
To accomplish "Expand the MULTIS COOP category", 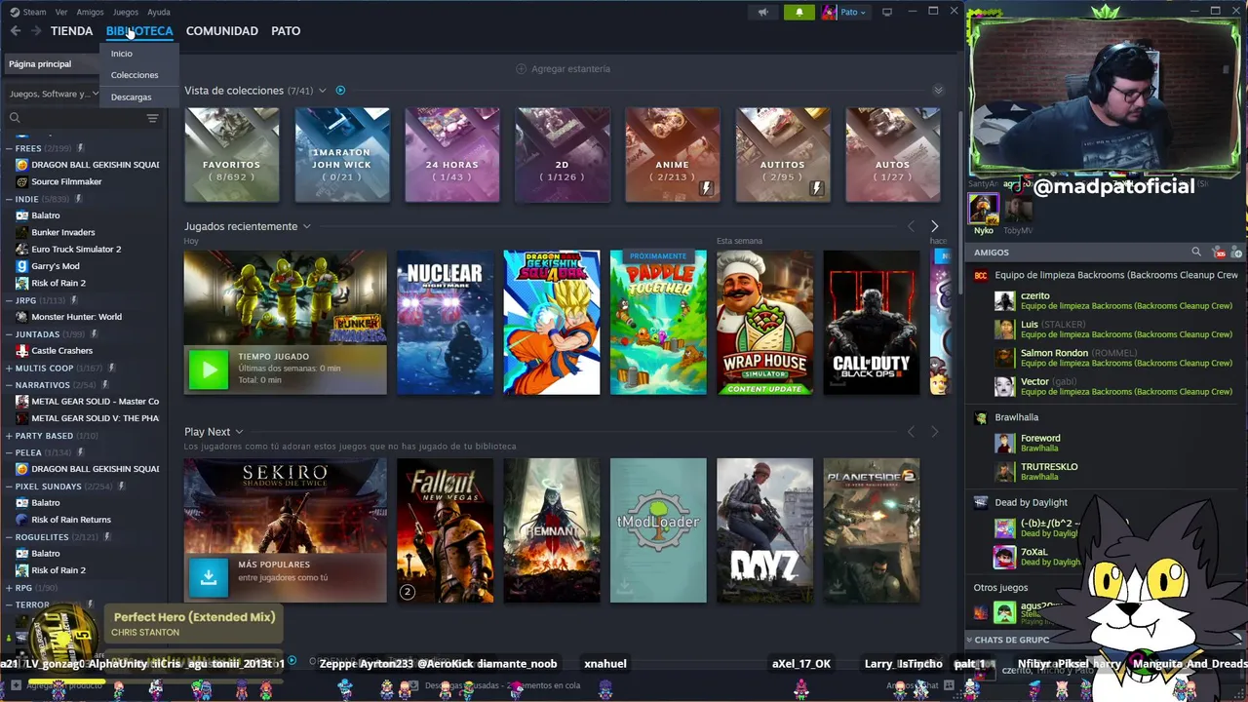I will pos(9,369).
